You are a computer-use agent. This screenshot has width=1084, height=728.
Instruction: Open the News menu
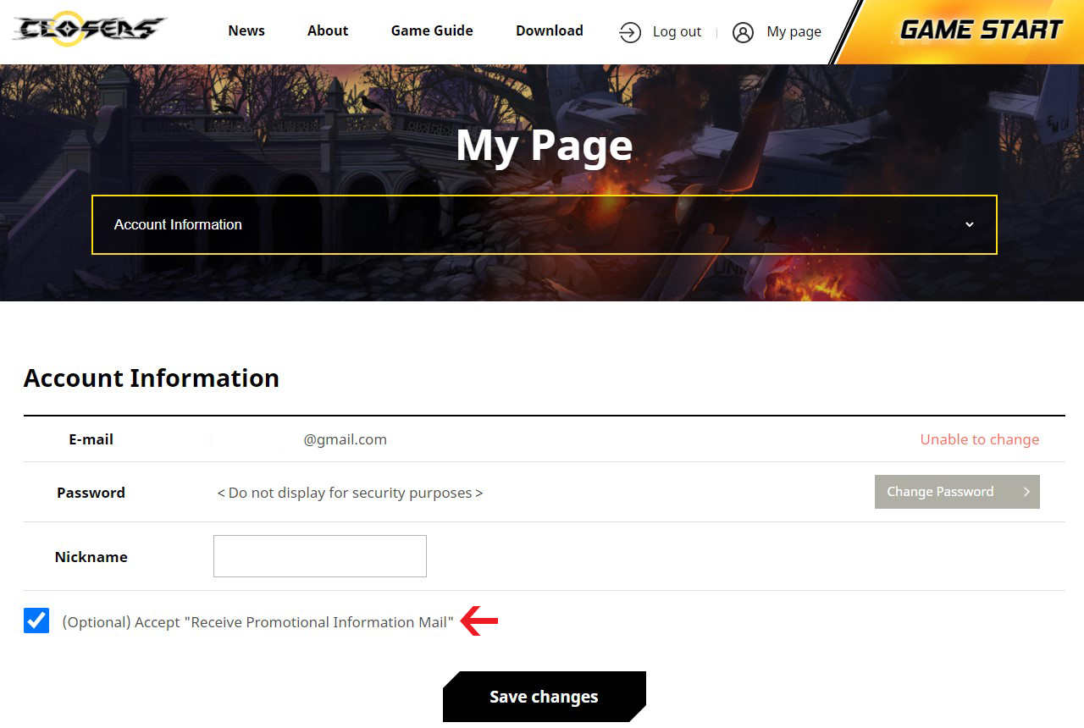click(246, 30)
